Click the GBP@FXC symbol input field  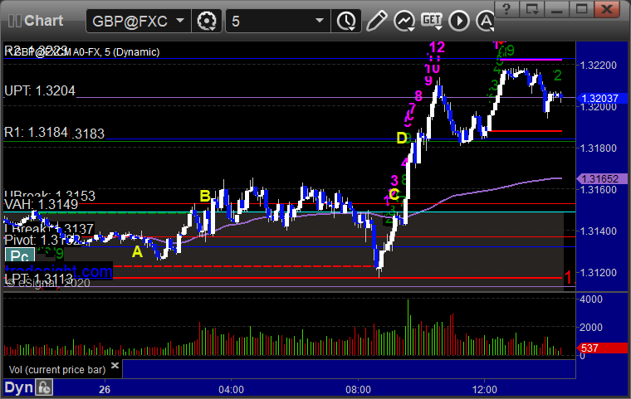coord(131,21)
